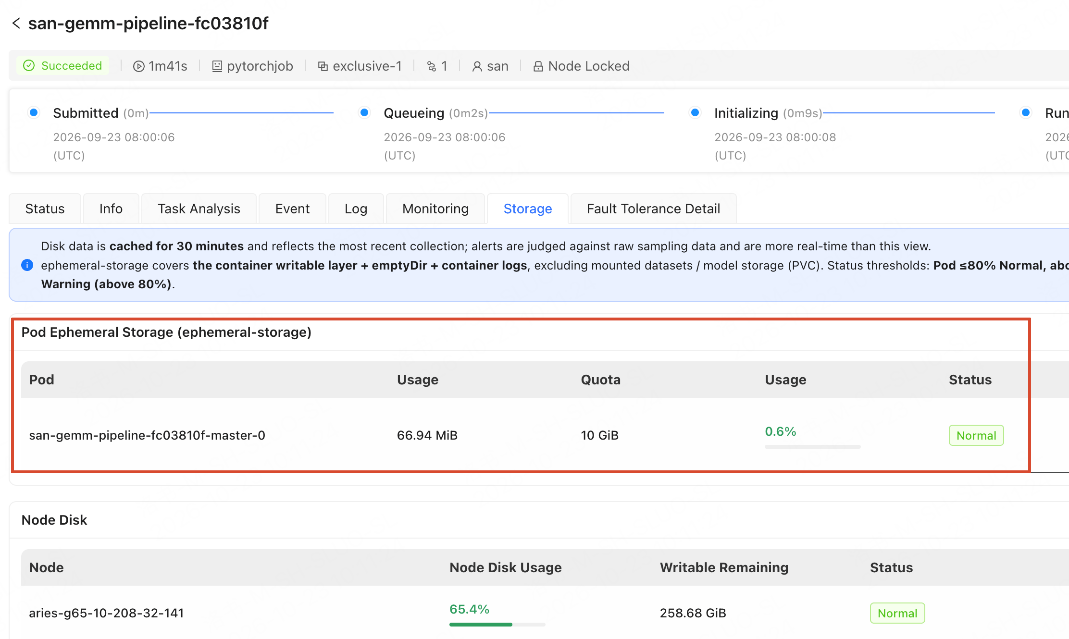Switch to the Event tab

tap(292, 209)
